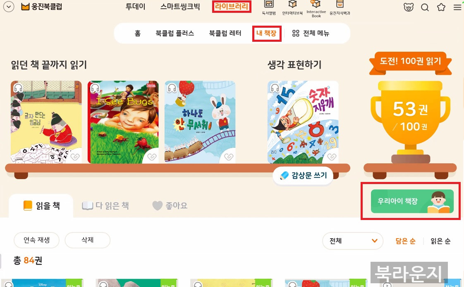The height and width of the screenshot is (287, 464).
Task: Select 읽은 순 sort order
Action: [440, 241]
